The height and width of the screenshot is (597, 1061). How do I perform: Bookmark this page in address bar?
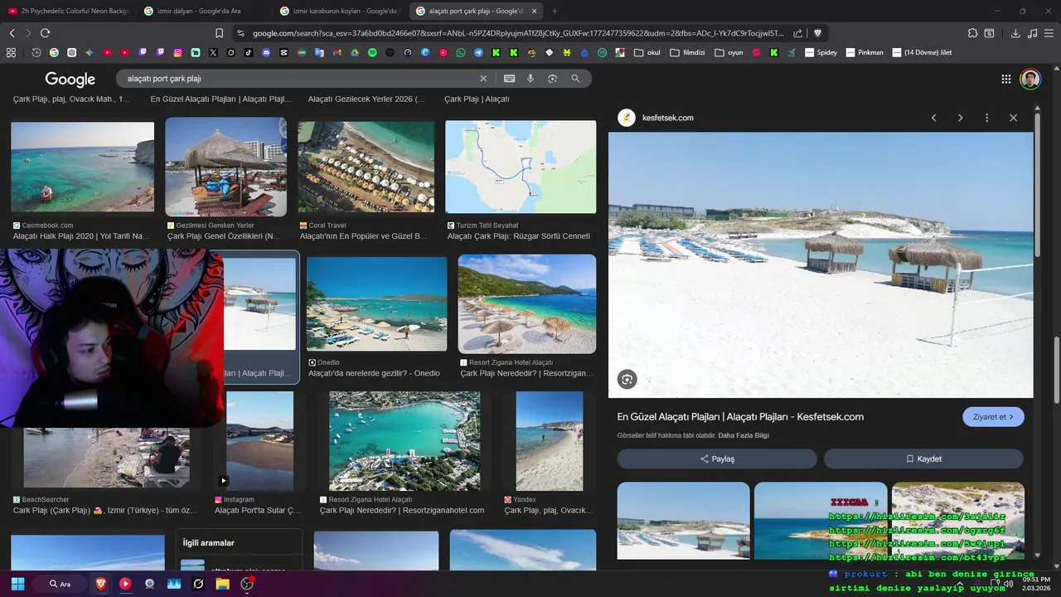point(219,33)
